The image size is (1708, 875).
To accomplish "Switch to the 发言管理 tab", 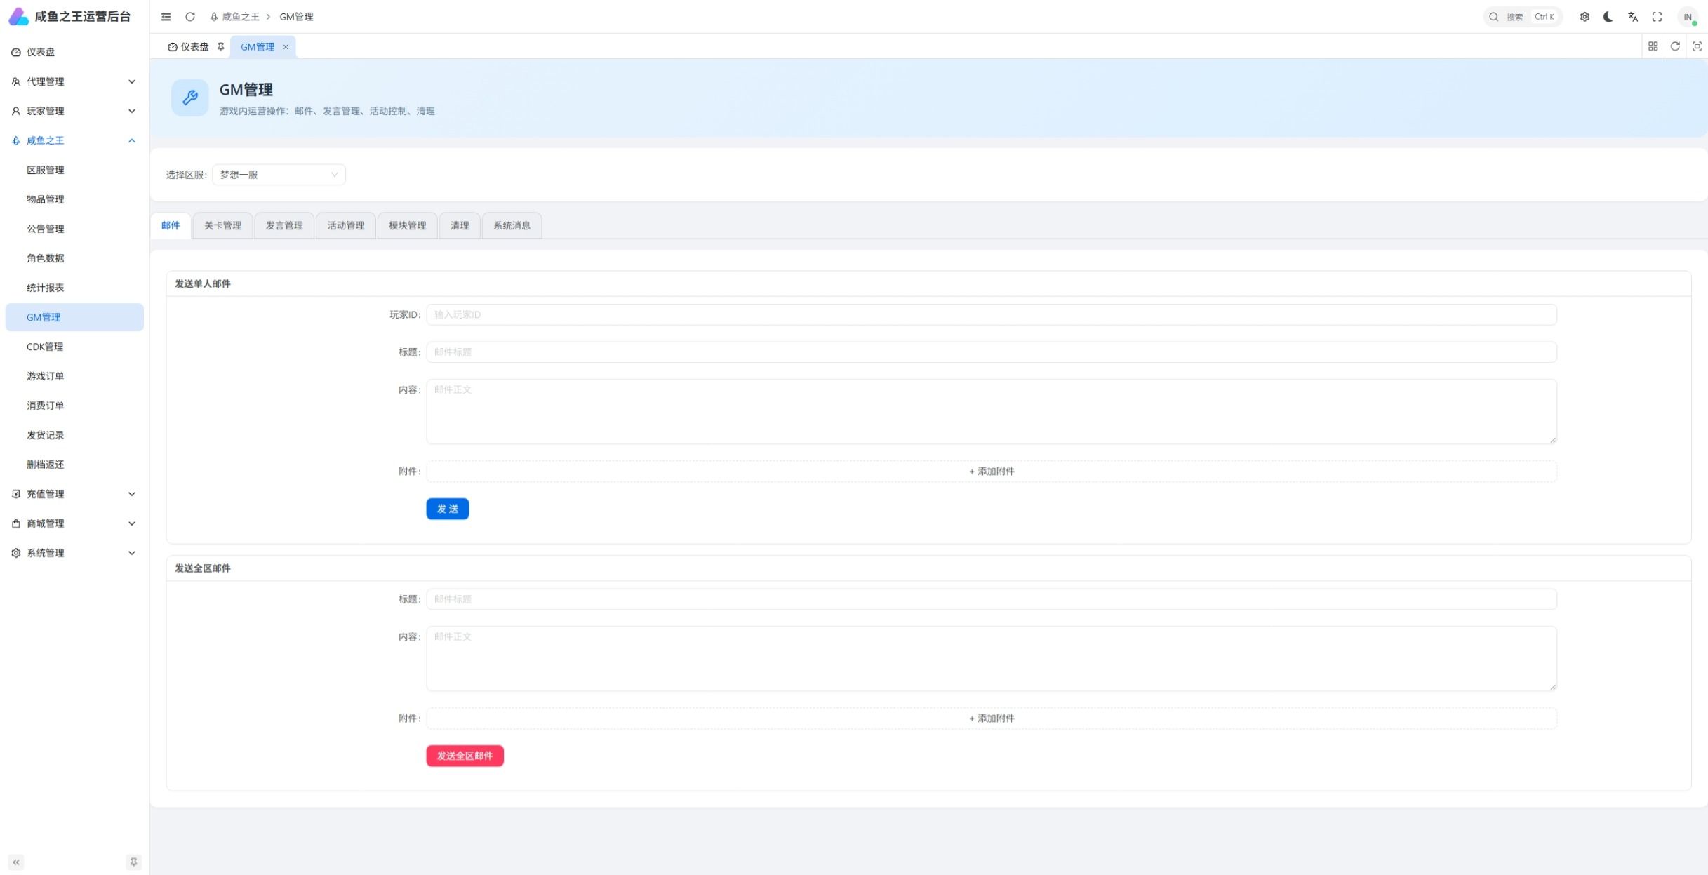I will (284, 225).
